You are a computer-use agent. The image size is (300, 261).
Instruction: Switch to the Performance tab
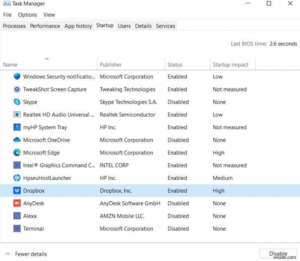[x=45, y=26]
